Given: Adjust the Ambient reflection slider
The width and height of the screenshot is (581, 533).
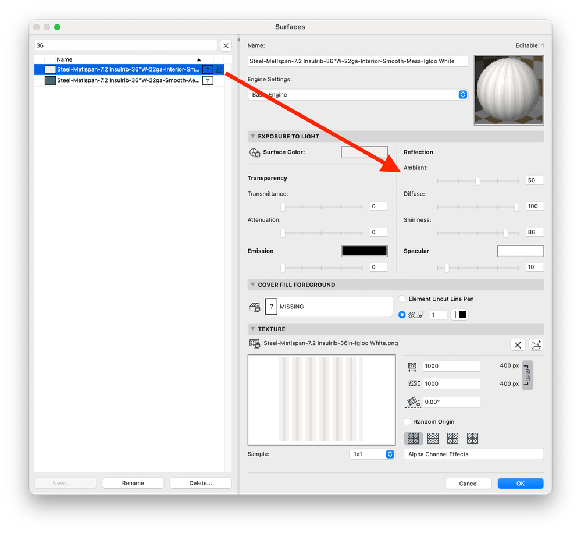Looking at the screenshot, I should pyautogui.click(x=477, y=181).
